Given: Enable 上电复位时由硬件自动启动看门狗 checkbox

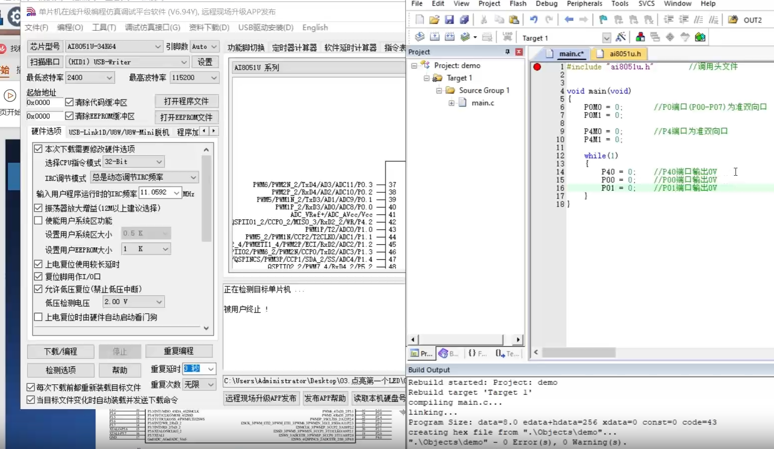Looking at the screenshot, I should click(x=38, y=317).
